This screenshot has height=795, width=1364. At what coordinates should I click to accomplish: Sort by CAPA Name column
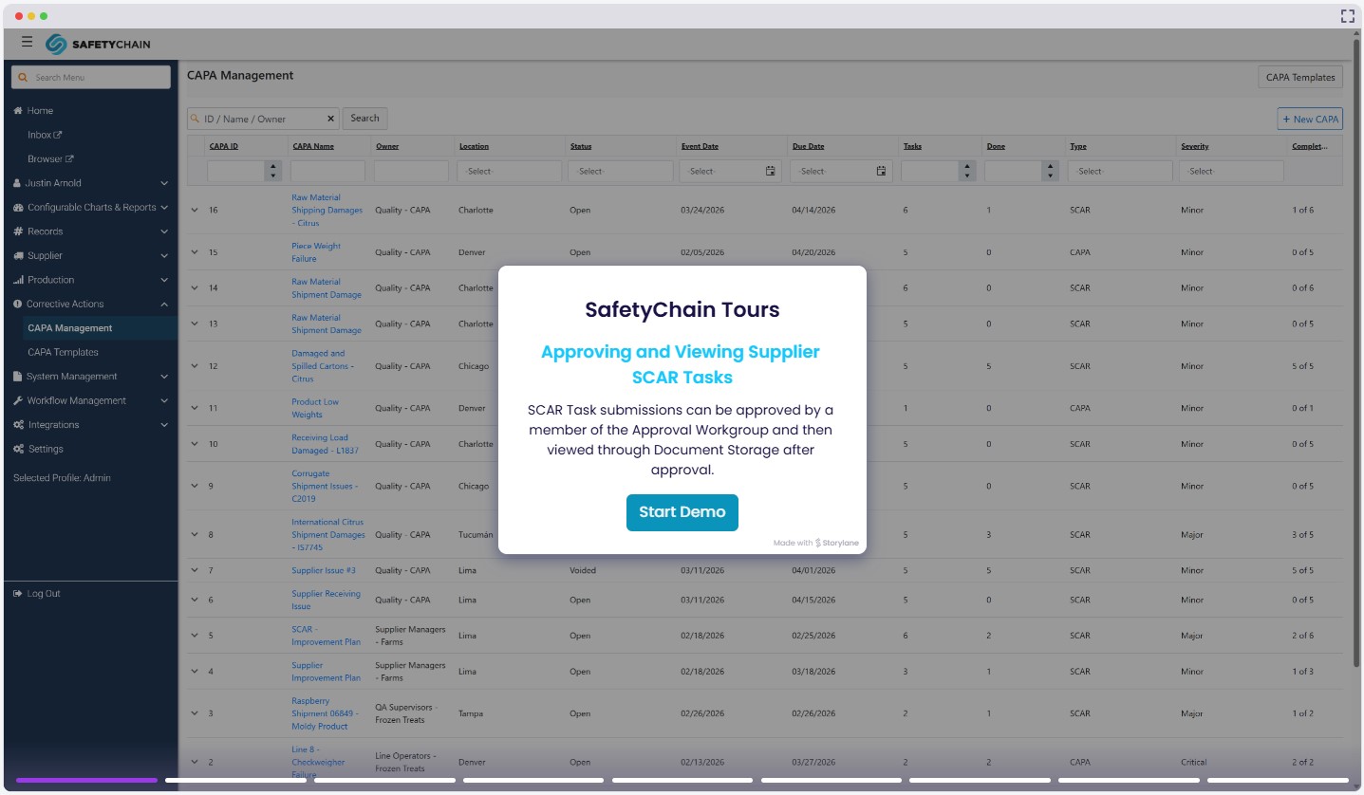(313, 147)
